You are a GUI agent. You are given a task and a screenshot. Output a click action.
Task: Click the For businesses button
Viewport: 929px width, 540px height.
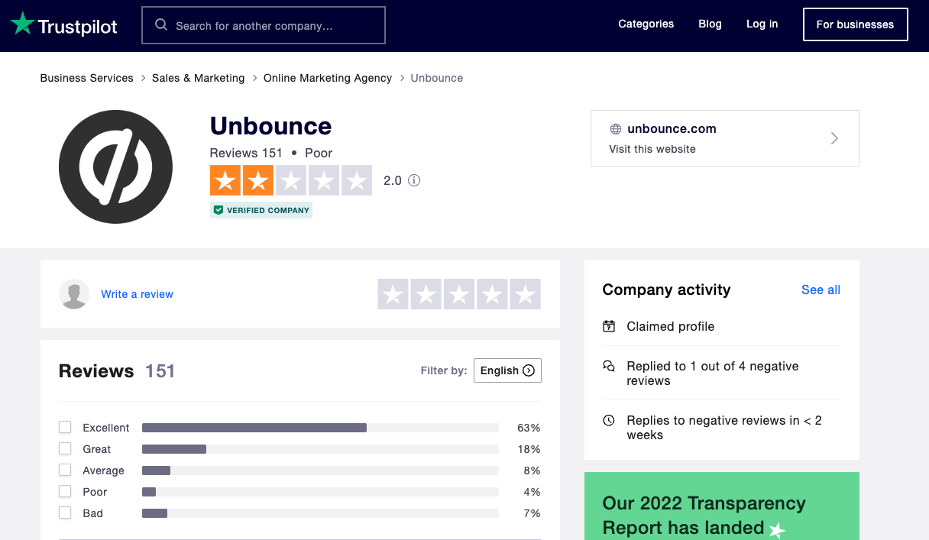(x=855, y=24)
